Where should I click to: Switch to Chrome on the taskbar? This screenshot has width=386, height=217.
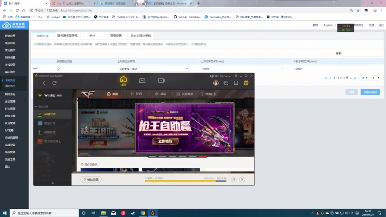(143, 213)
